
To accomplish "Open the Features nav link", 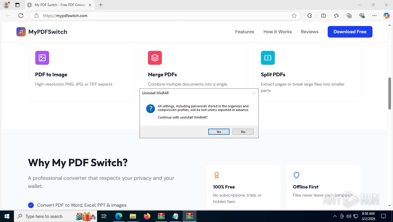I will [x=244, y=32].
